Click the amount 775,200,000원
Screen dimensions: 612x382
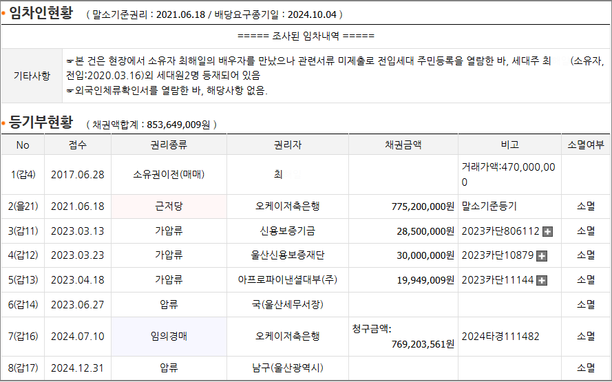(x=423, y=206)
